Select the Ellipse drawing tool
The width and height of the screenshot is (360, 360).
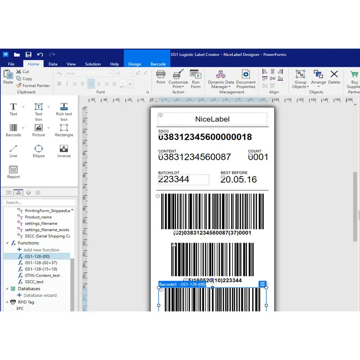point(39,151)
